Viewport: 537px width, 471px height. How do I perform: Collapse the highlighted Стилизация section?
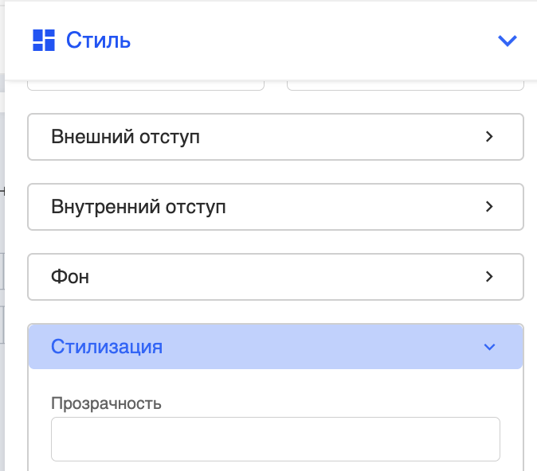click(x=276, y=347)
